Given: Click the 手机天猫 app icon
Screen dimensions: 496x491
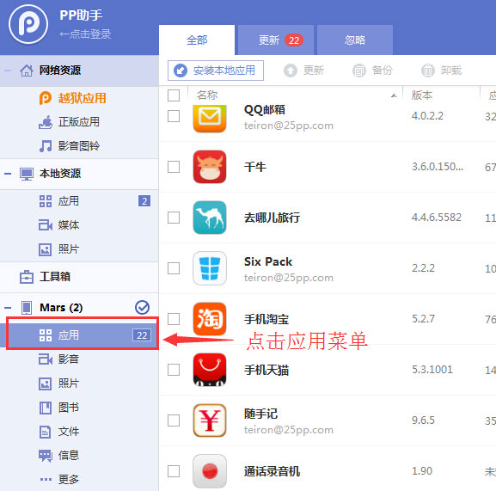Looking at the screenshot, I should [x=210, y=370].
